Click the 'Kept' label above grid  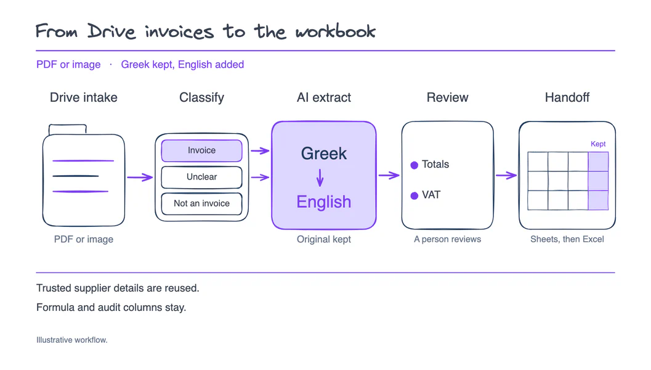tap(598, 144)
